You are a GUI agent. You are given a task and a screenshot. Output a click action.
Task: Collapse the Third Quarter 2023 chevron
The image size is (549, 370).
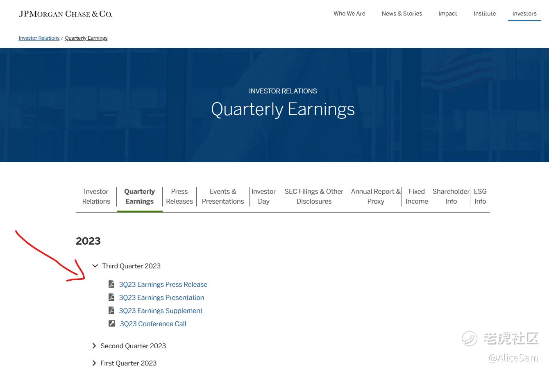pos(95,266)
